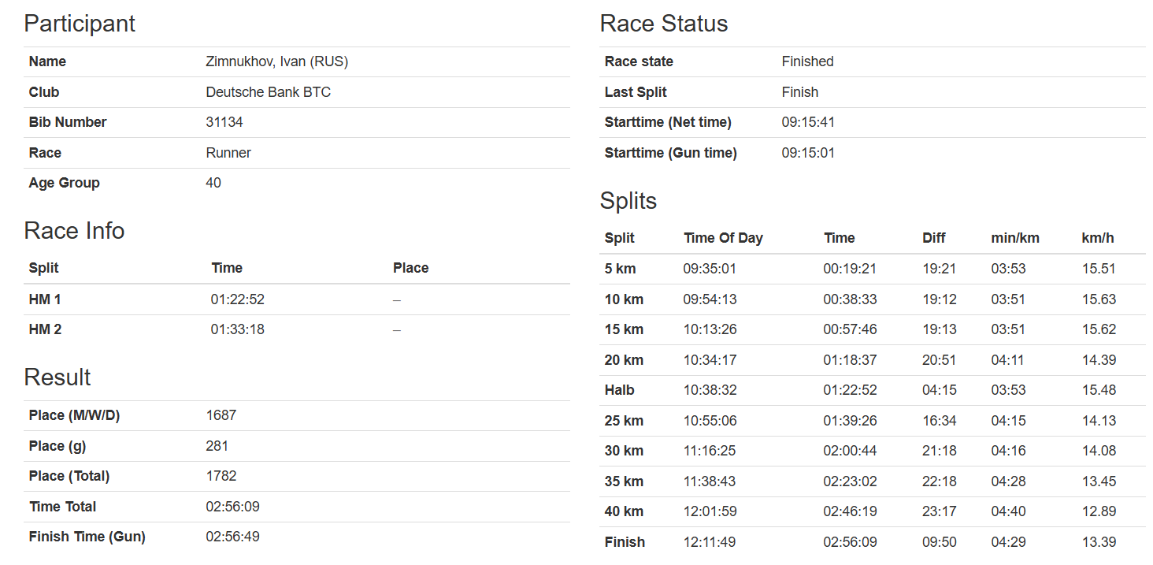Image resolution: width=1153 pixels, height=565 pixels.
Task: Click the Race state value Finished
Action: pyautogui.click(x=807, y=61)
